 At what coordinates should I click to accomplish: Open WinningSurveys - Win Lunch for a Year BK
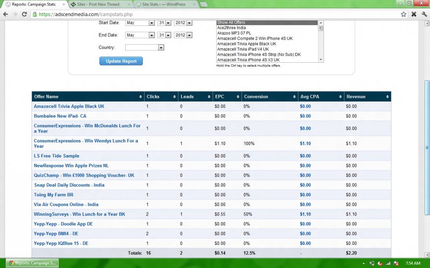point(79,214)
